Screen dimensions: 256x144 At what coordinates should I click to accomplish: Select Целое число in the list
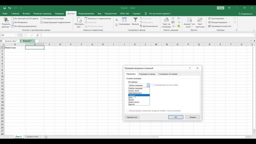[x=139, y=91]
